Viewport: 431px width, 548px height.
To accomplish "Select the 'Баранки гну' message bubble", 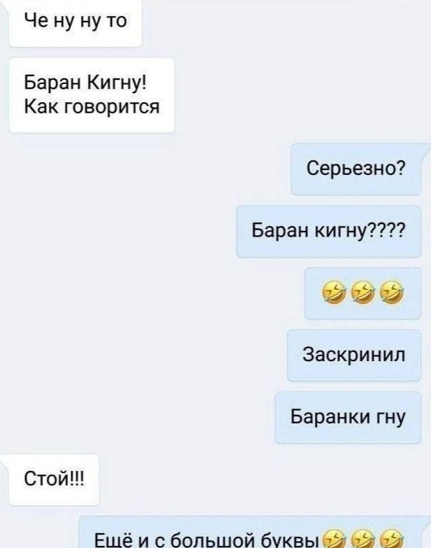I will (x=348, y=417).
